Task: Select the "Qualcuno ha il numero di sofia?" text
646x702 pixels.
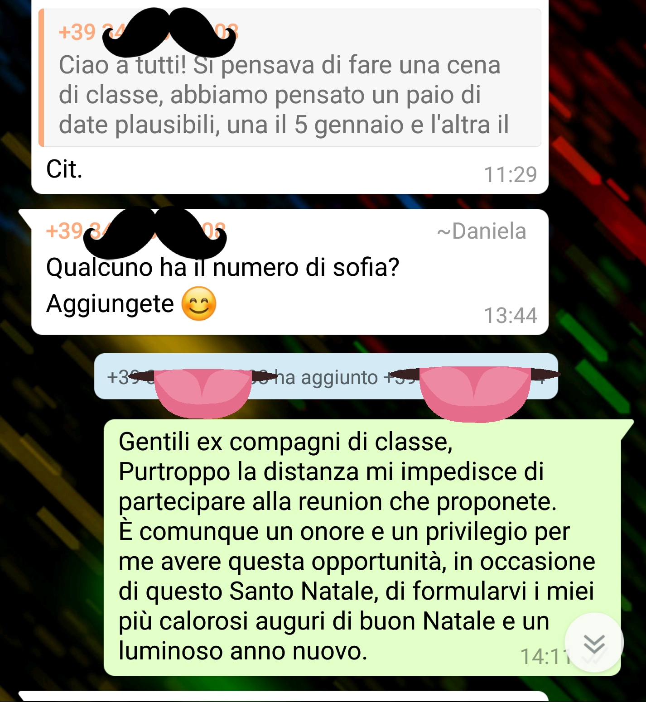Action: (223, 267)
